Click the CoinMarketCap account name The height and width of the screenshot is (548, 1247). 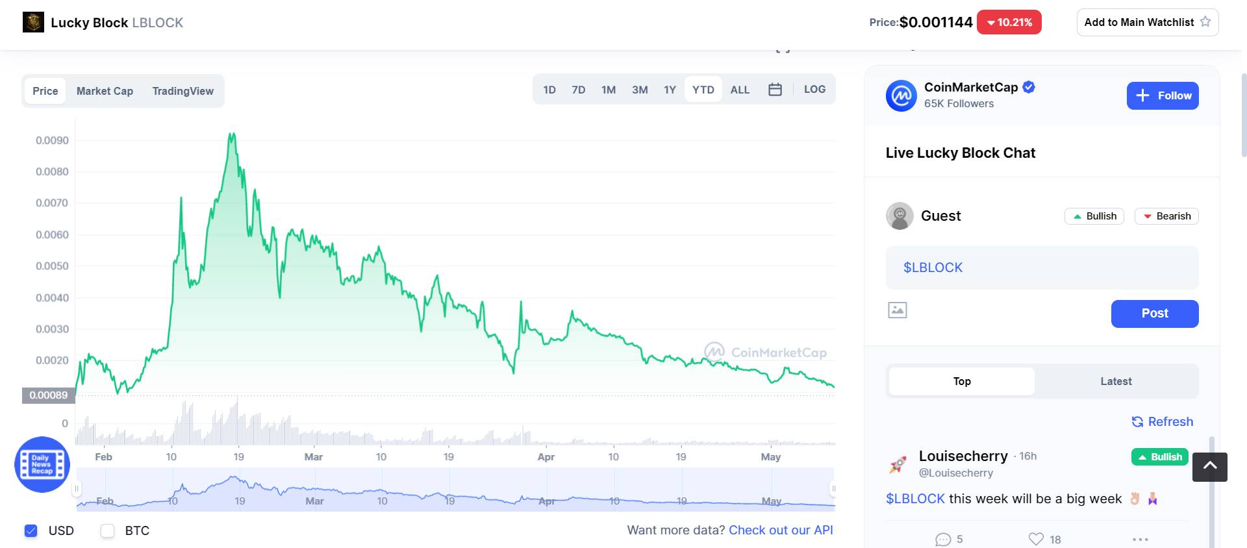[x=971, y=87]
